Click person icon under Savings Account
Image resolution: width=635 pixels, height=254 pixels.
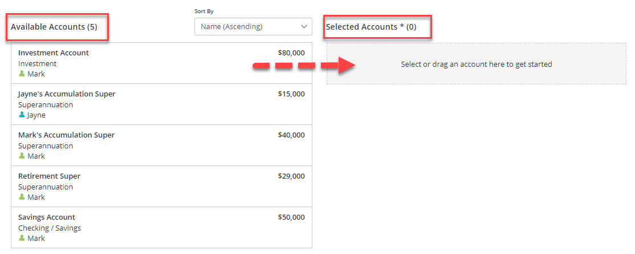click(22, 238)
